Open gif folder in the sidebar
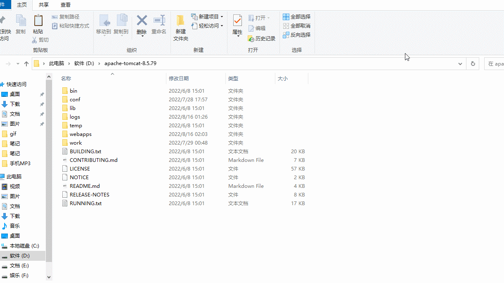This screenshot has width=504, height=283. tap(13, 133)
